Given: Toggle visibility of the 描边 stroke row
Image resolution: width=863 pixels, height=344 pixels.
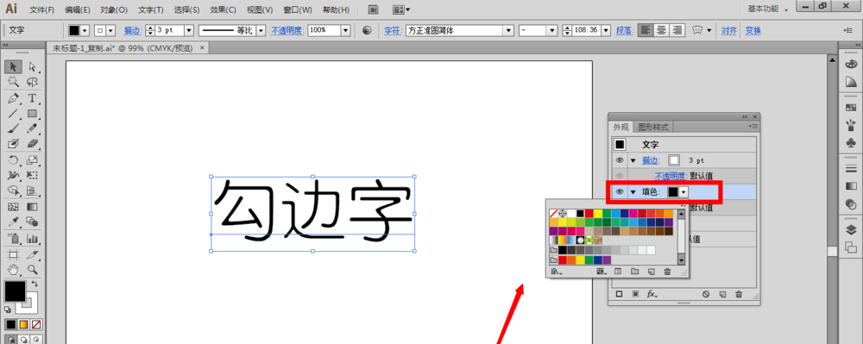Looking at the screenshot, I should coord(620,160).
